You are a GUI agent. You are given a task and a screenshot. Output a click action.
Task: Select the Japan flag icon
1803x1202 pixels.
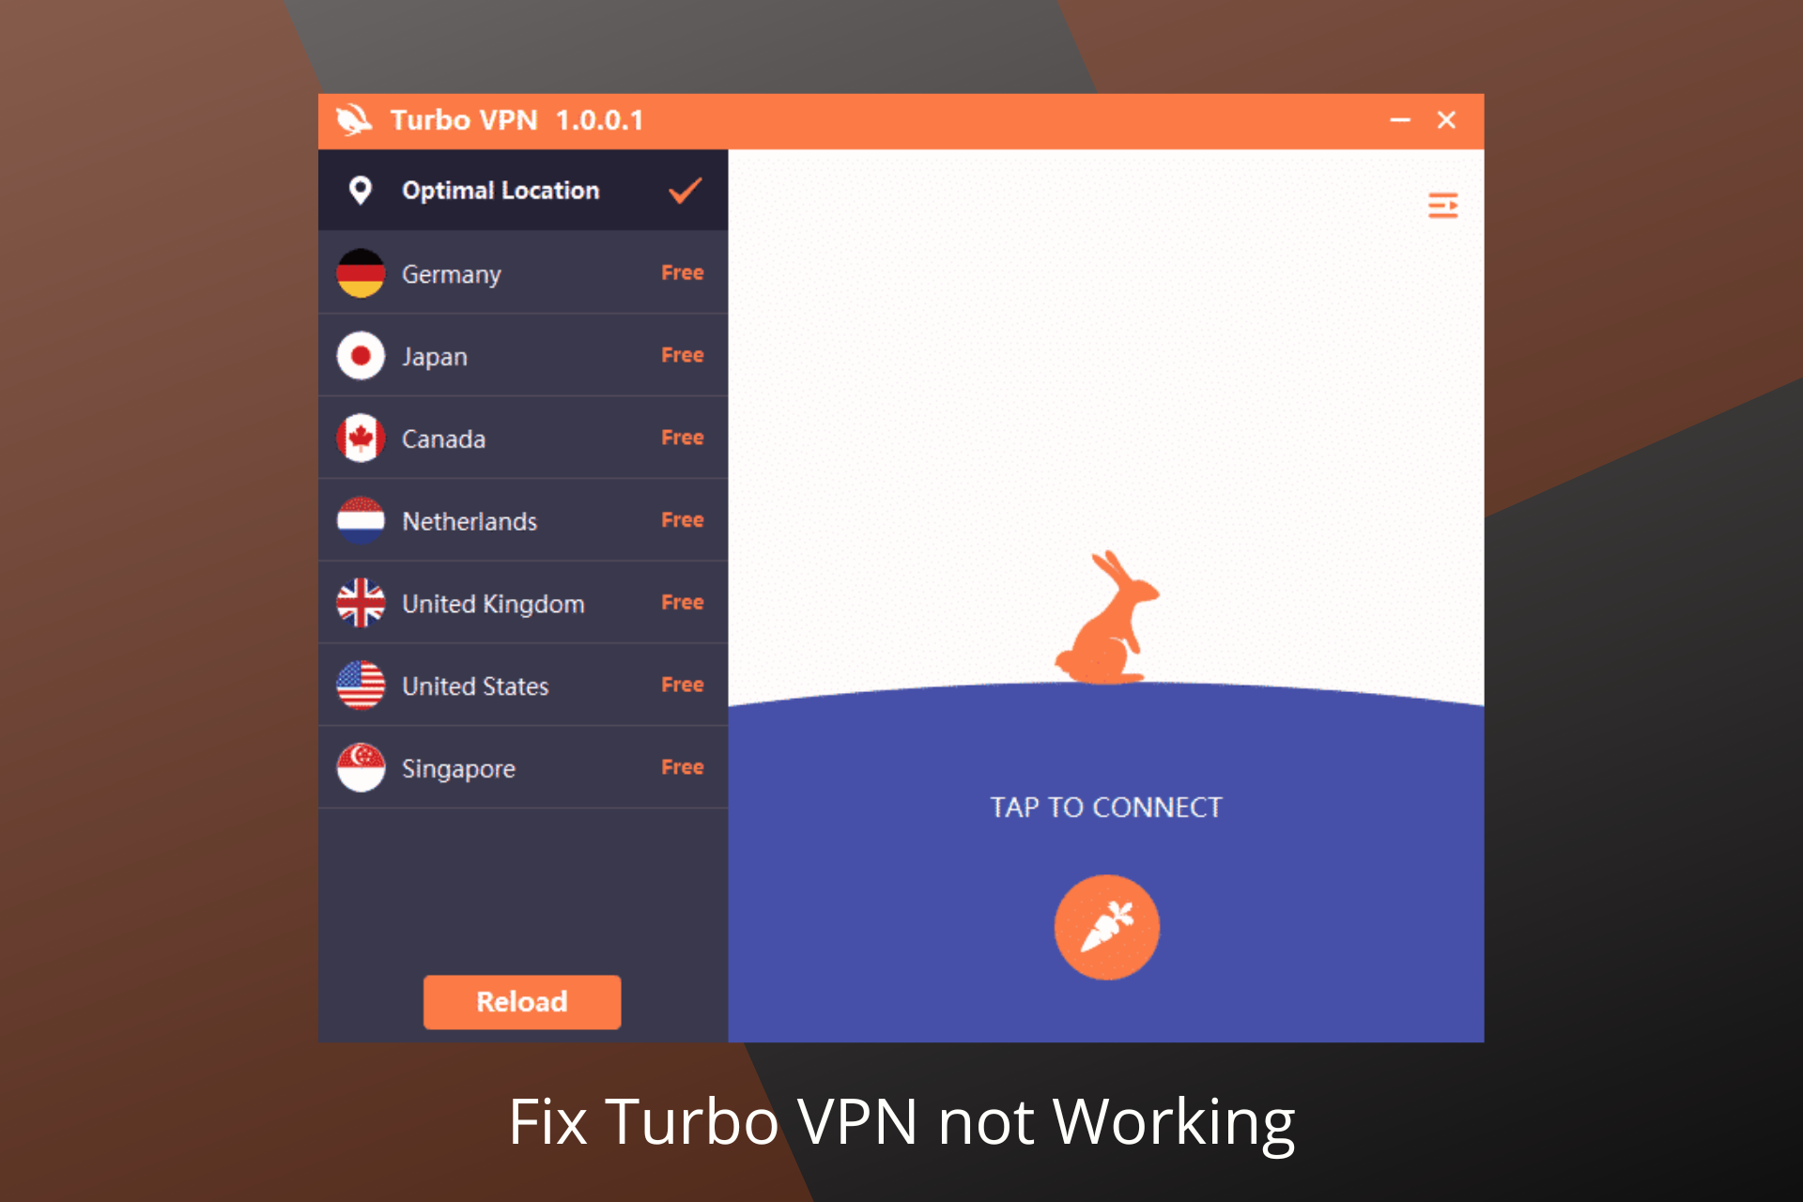click(x=363, y=356)
